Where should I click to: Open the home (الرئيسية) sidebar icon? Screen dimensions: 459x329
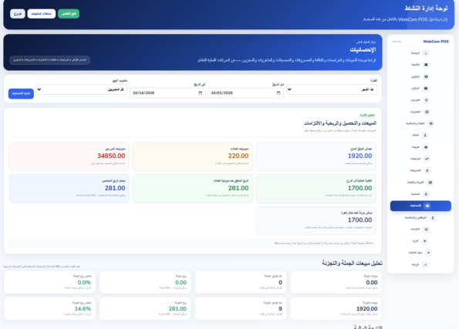click(x=426, y=53)
